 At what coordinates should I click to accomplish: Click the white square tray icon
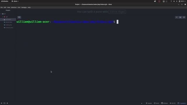(x=164, y=1)
